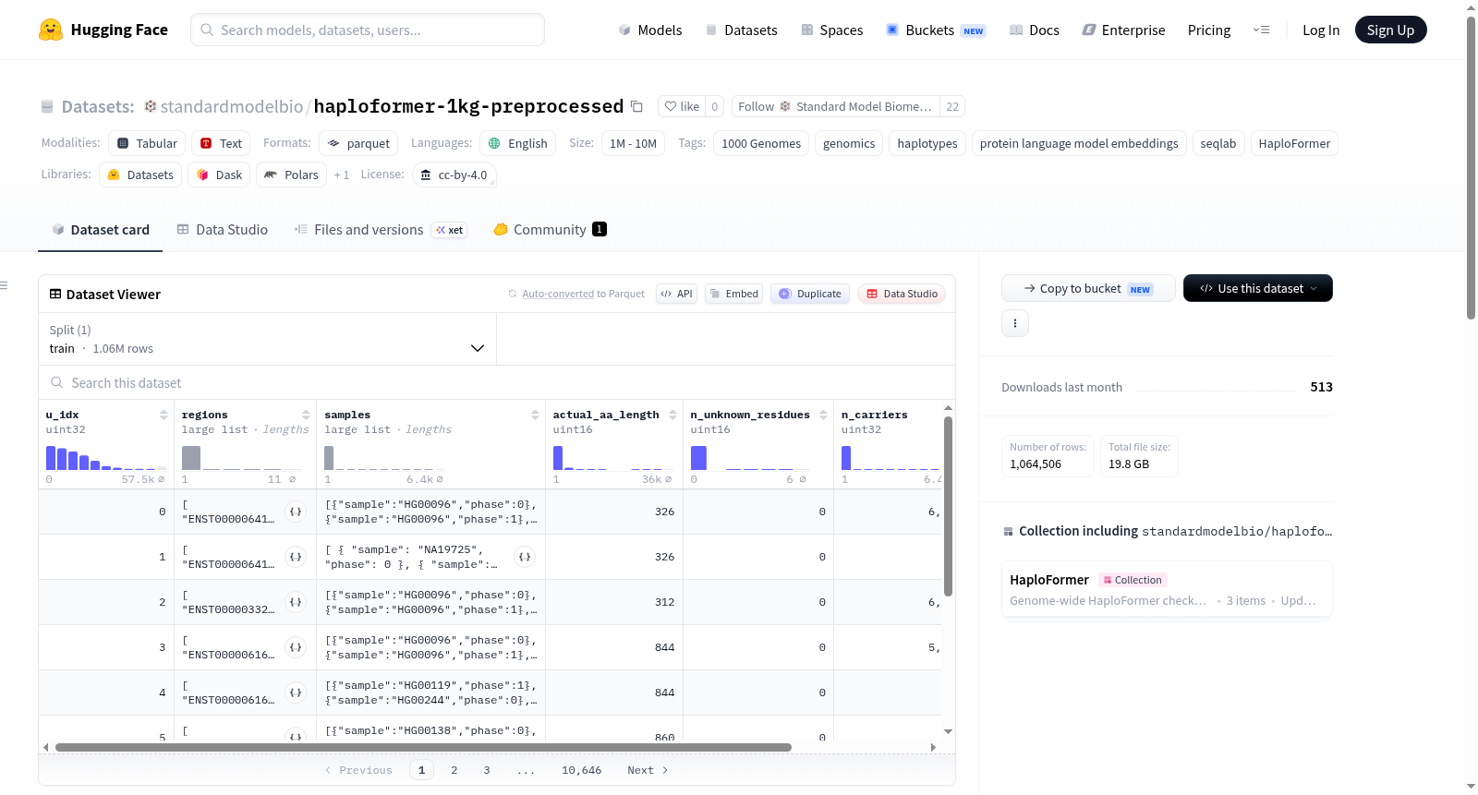The height and width of the screenshot is (795, 1478).
Task: Sort by the u_idx column
Action: click(x=164, y=415)
